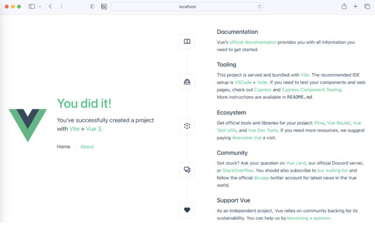This screenshot has width=375, height=229.
Task: Select the Home navigation tab
Action: tap(63, 147)
